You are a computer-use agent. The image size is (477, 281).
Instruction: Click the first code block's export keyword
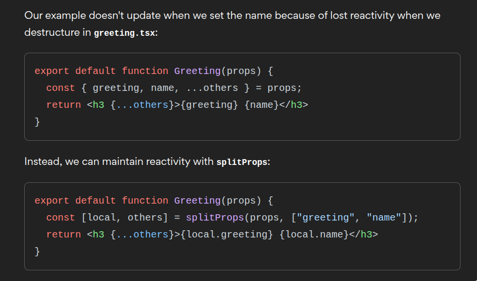click(x=52, y=71)
